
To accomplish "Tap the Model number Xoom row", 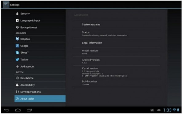I will point(117,52).
